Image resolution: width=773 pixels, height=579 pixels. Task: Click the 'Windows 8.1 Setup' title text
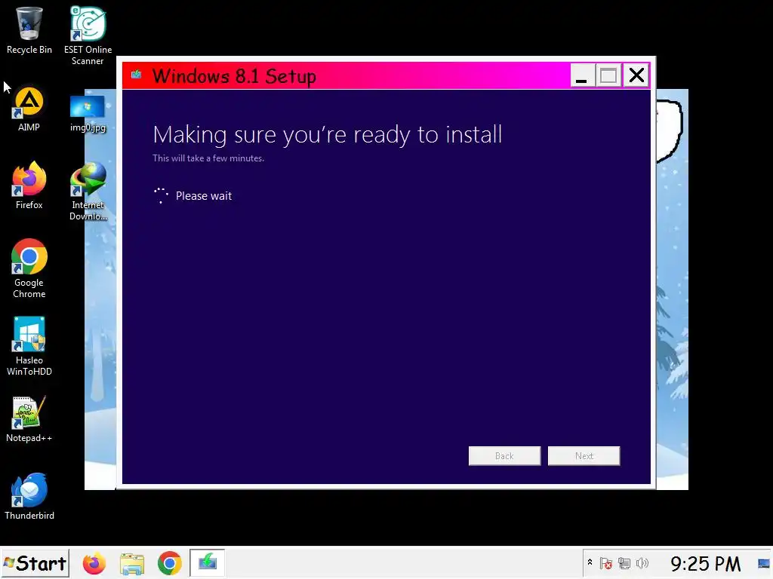tap(234, 76)
